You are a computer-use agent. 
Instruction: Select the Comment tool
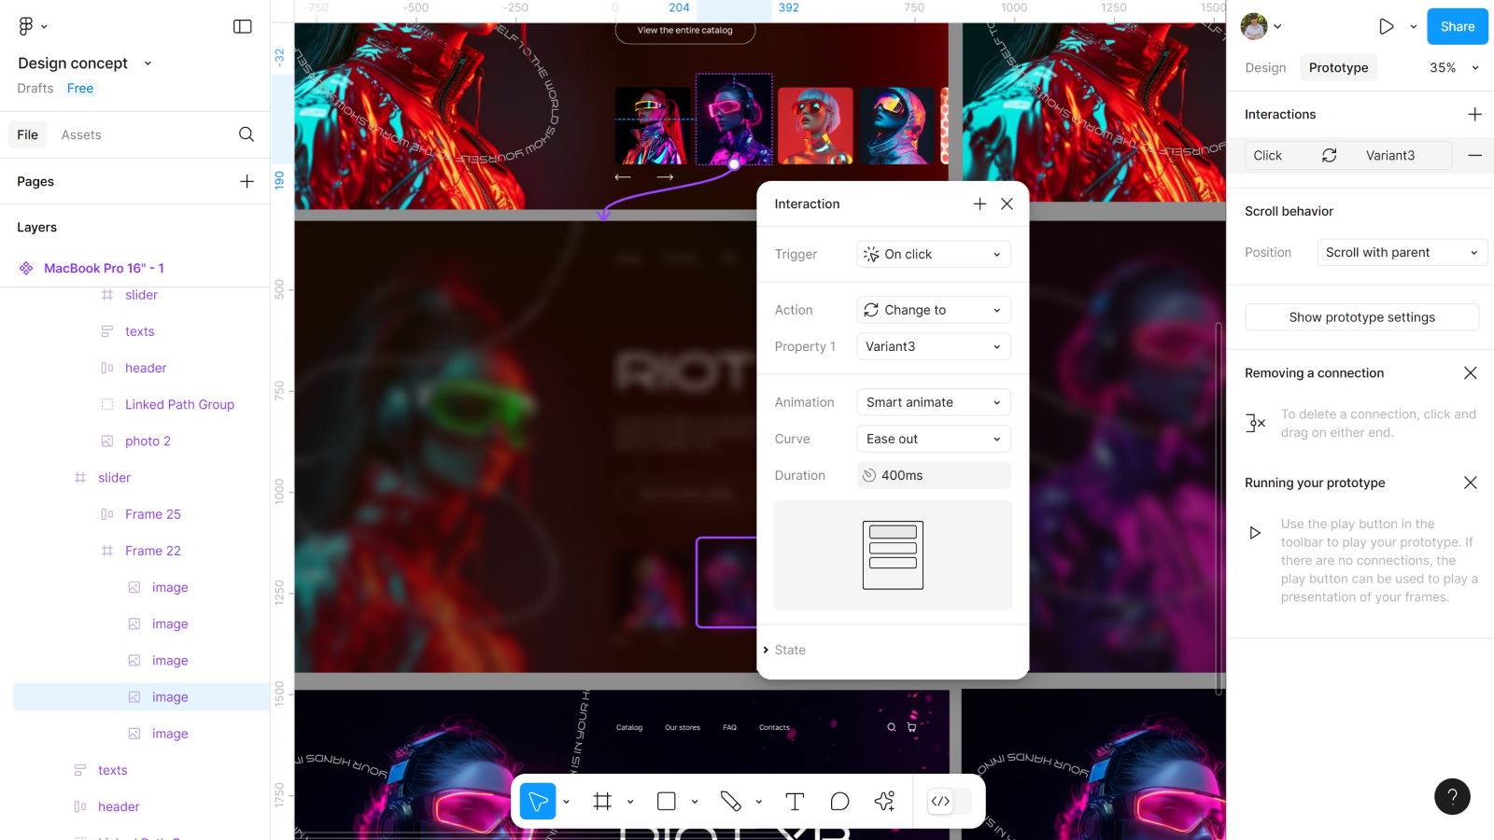[839, 802]
